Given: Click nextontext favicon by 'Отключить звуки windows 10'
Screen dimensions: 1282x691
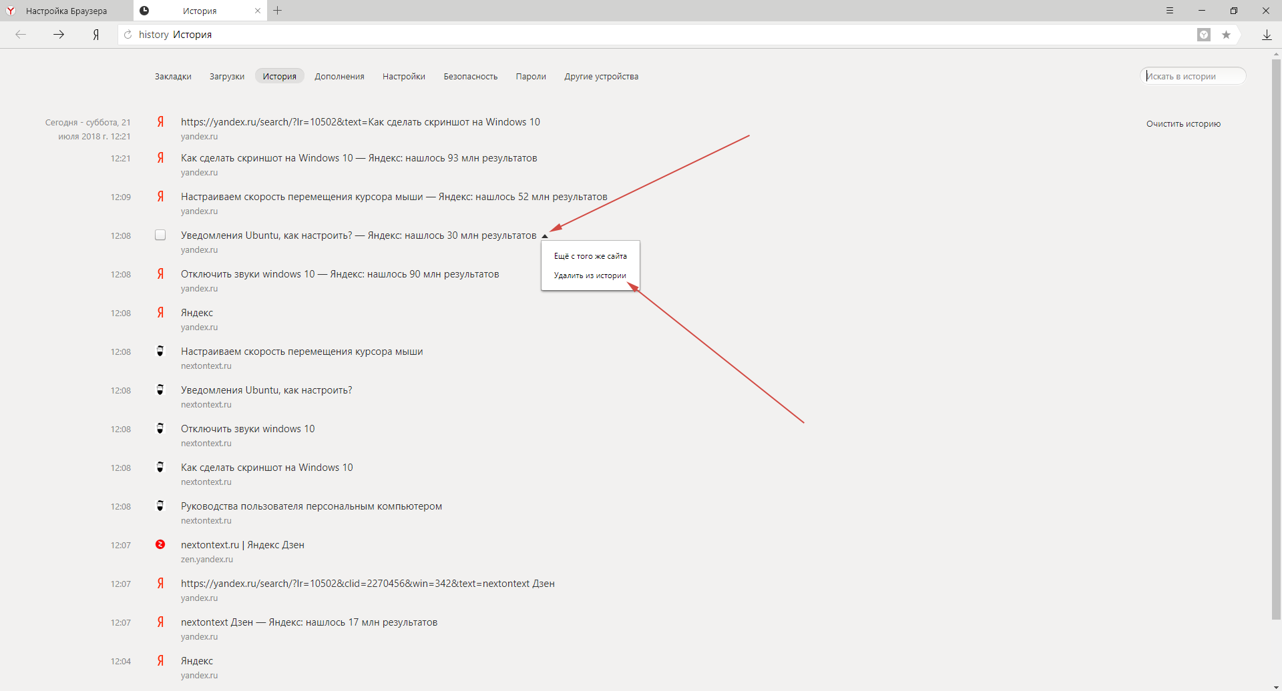Looking at the screenshot, I should [x=160, y=428].
